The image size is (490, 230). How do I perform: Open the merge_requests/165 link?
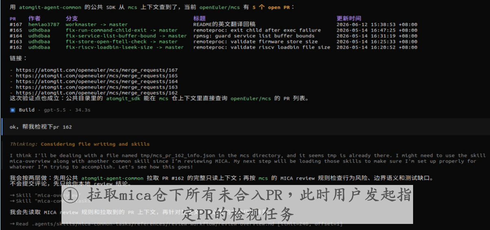click(x=97, y=75)
